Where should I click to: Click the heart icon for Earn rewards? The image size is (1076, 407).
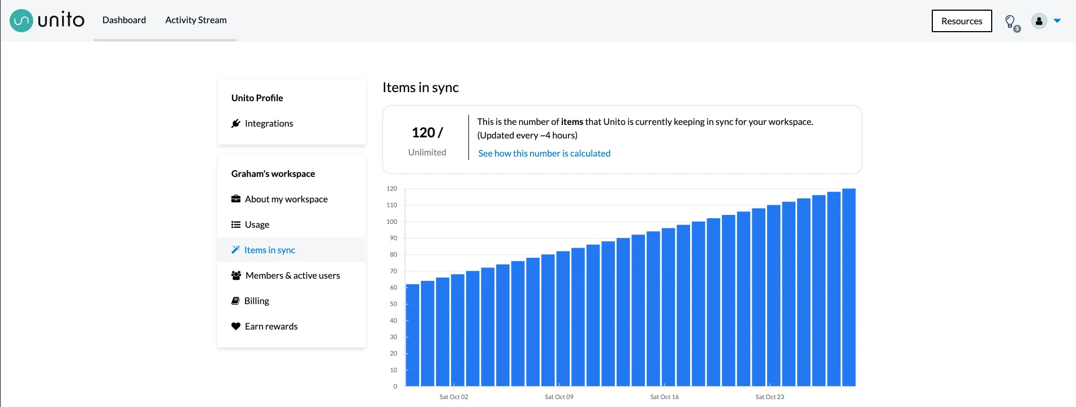click(x=236, y=326)
